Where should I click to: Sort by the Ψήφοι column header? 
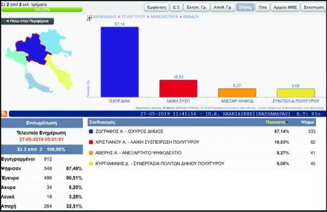tap(307, 123)
